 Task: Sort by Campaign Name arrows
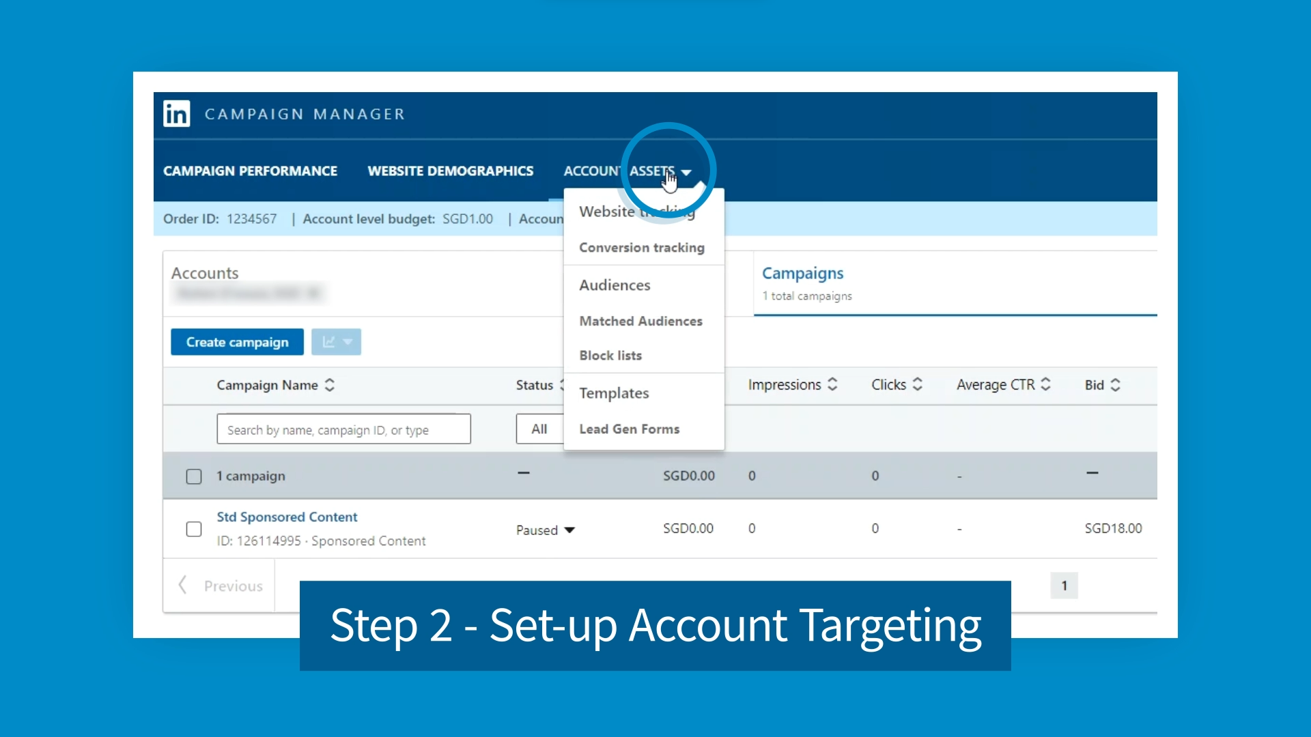330,385
